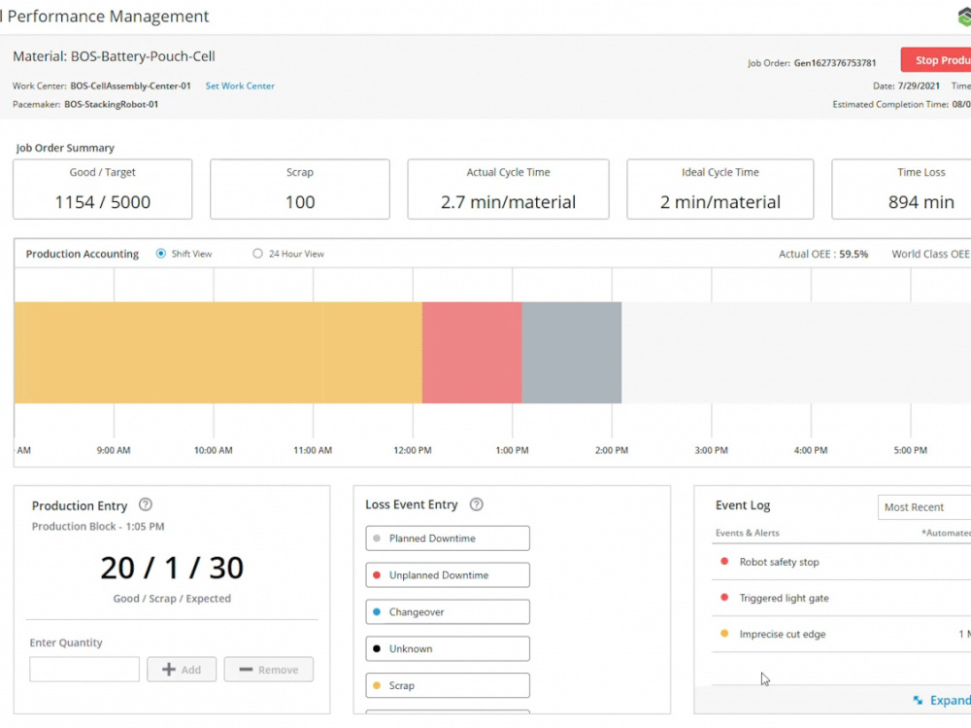971x728 pixels.
Task: Click the Planned Downtime loss event button
Action: pyautogui.click(x=448, y=538)
